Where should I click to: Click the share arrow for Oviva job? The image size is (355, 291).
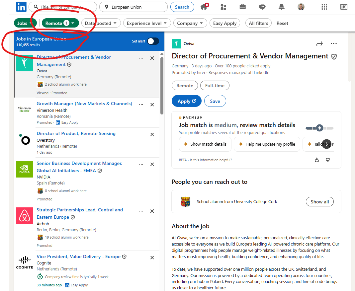click(319, 44)
